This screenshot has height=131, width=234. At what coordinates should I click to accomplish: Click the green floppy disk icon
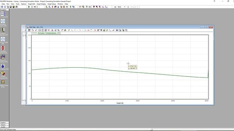coord(14,7)
